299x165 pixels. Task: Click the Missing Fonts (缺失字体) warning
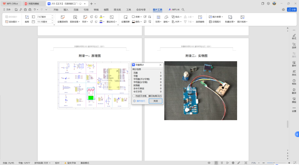tap(70, 163)
